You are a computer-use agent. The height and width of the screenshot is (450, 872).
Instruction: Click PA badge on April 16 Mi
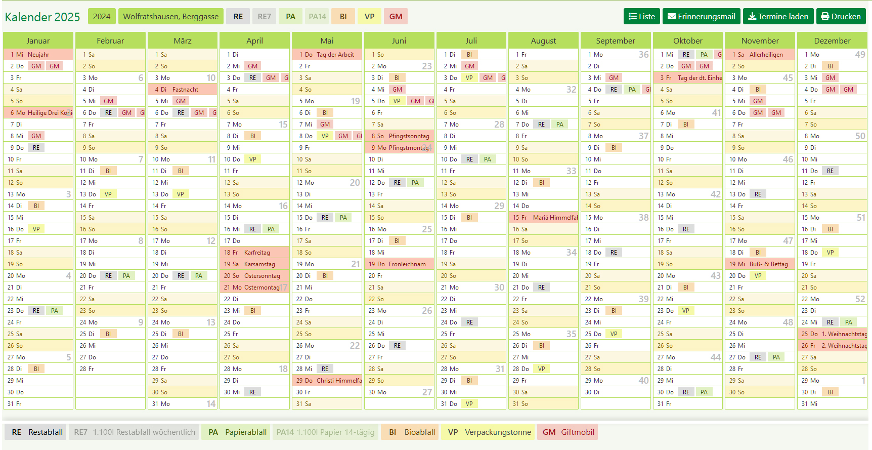point(271,229)
